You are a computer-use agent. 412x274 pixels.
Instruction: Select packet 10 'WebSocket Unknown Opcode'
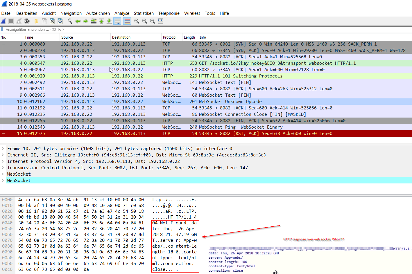[206, 102]
